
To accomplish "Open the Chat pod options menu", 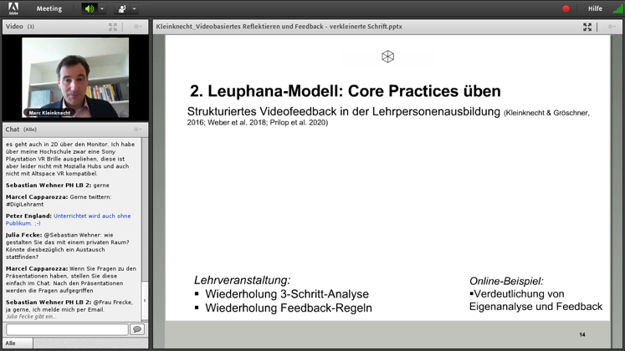I will (137, 130).
